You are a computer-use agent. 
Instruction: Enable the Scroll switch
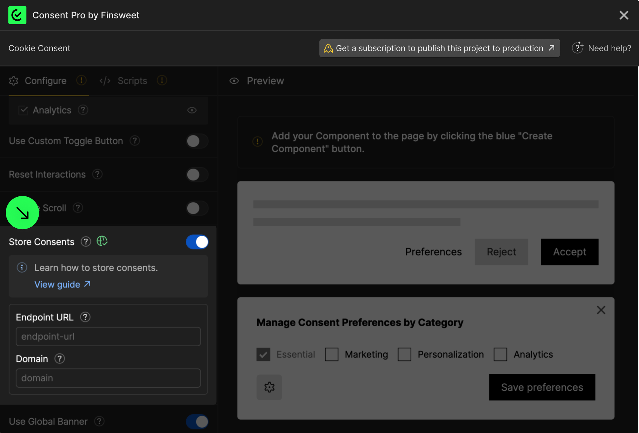click(197, 208)
